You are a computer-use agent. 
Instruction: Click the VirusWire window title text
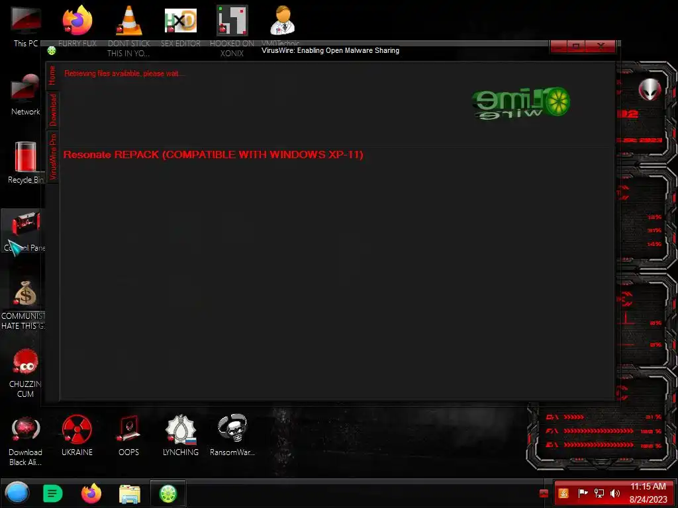330,50
